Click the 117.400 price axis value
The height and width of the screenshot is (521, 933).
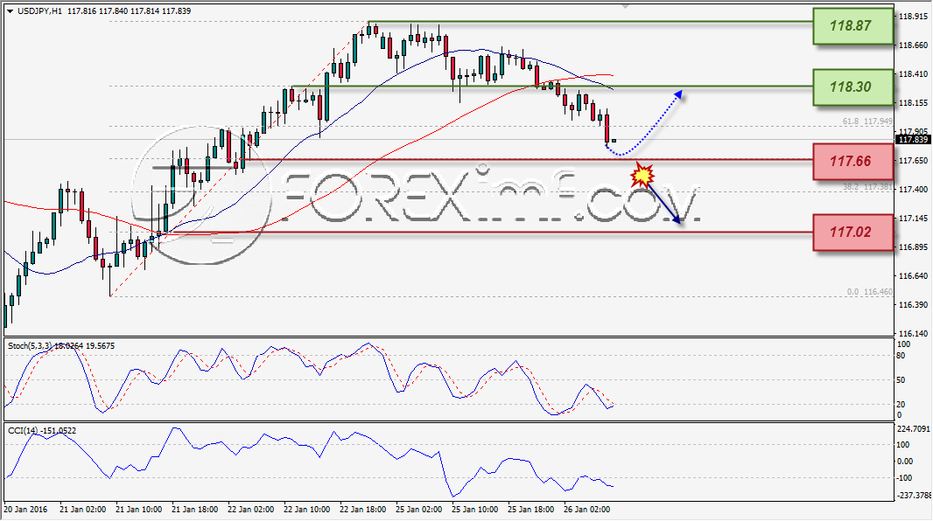pos(914,189)
